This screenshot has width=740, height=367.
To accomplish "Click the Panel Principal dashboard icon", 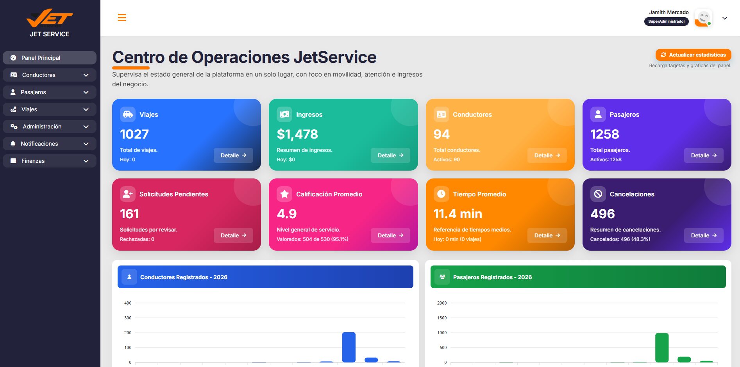I will pos(13,58).
